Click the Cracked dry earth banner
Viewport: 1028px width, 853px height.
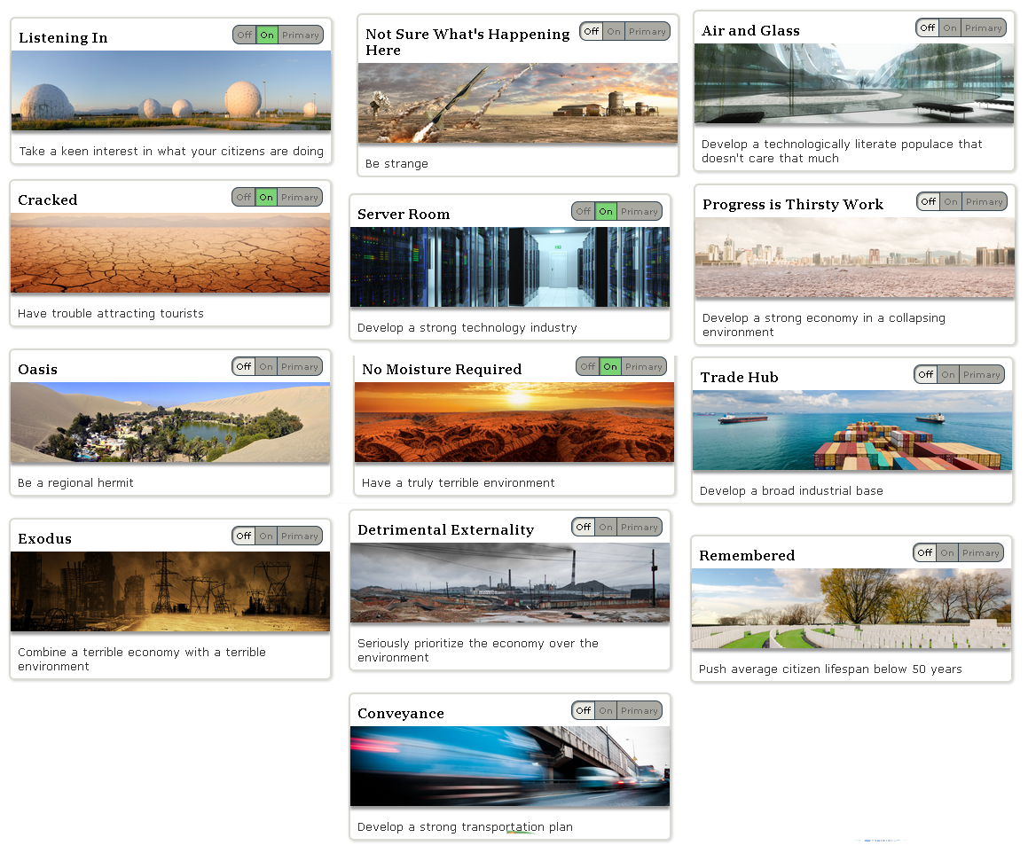170,253
